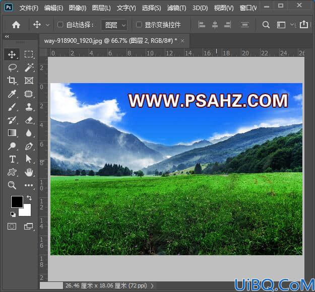This screenshot has width=315, height=292.
Task: Select the Eyedropper tool
Action: pyautogui.click(x=12, y=94)
